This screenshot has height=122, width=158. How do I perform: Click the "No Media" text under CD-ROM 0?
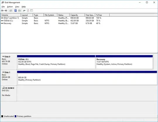tap(6, 95)
